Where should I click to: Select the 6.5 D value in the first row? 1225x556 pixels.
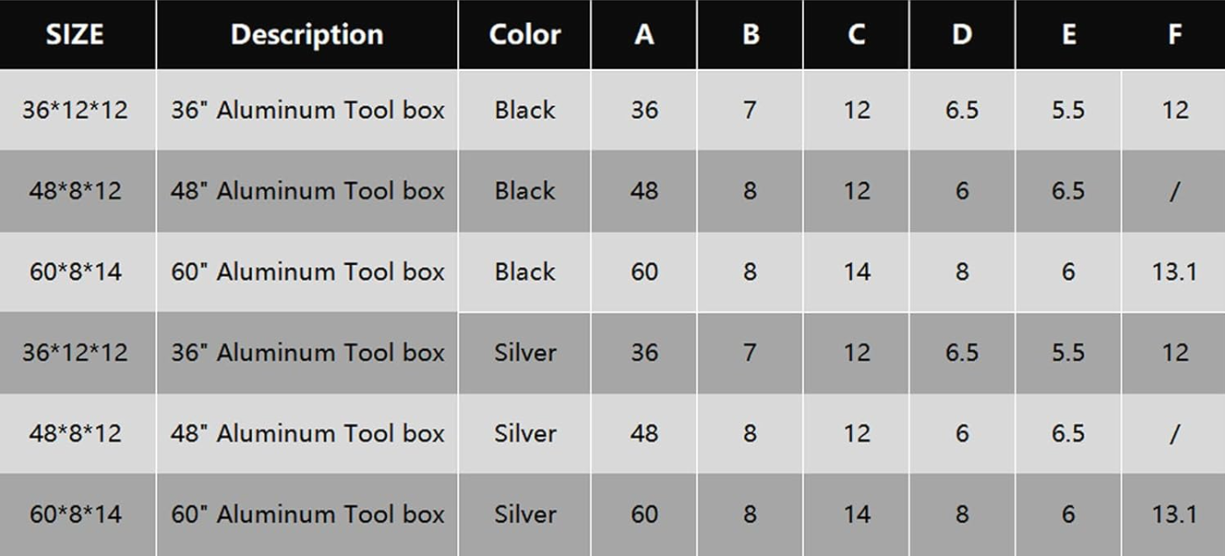tap(962, 110)
